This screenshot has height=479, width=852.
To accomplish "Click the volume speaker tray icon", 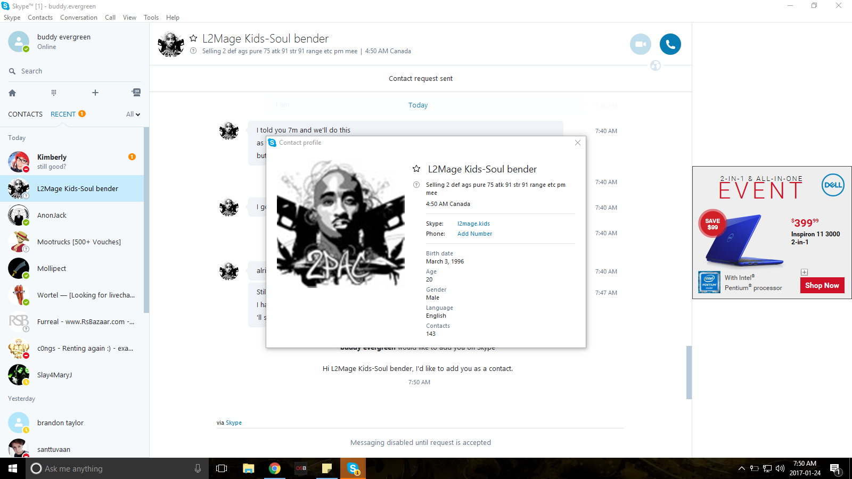I will [780, 468].
